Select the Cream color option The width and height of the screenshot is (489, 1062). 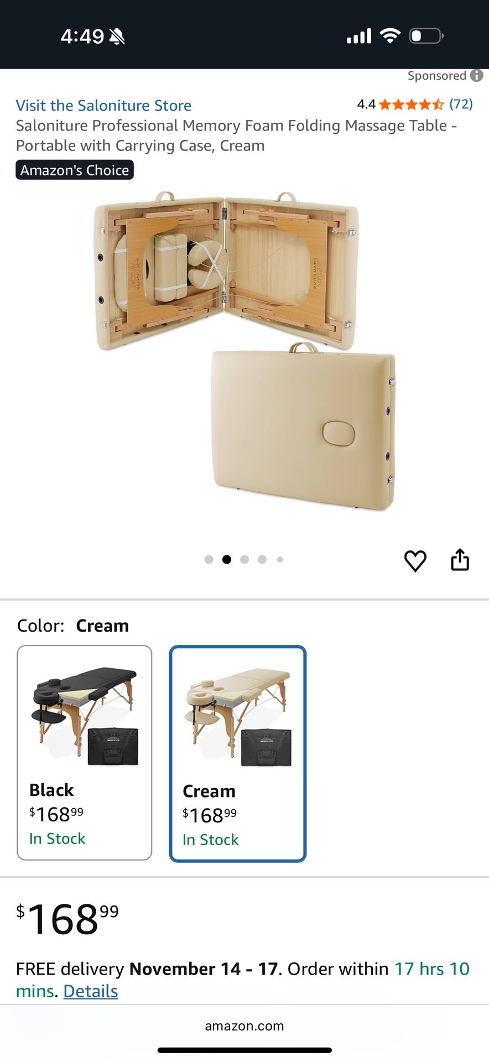click(x=238, y=753)
